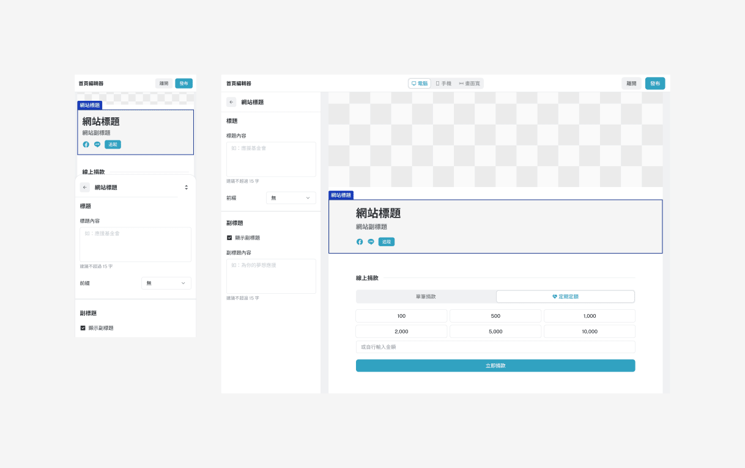The width and height of the screenshot is (745, 468).
Task: Click 發布 button in the mobile editor
Action: 184,84
